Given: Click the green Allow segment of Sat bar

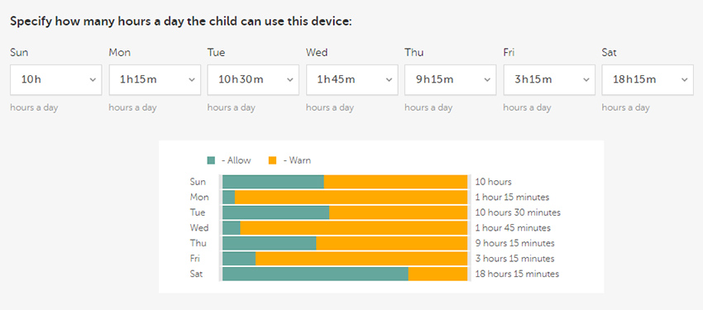Looking at the screenshot, I should [316, 274].
